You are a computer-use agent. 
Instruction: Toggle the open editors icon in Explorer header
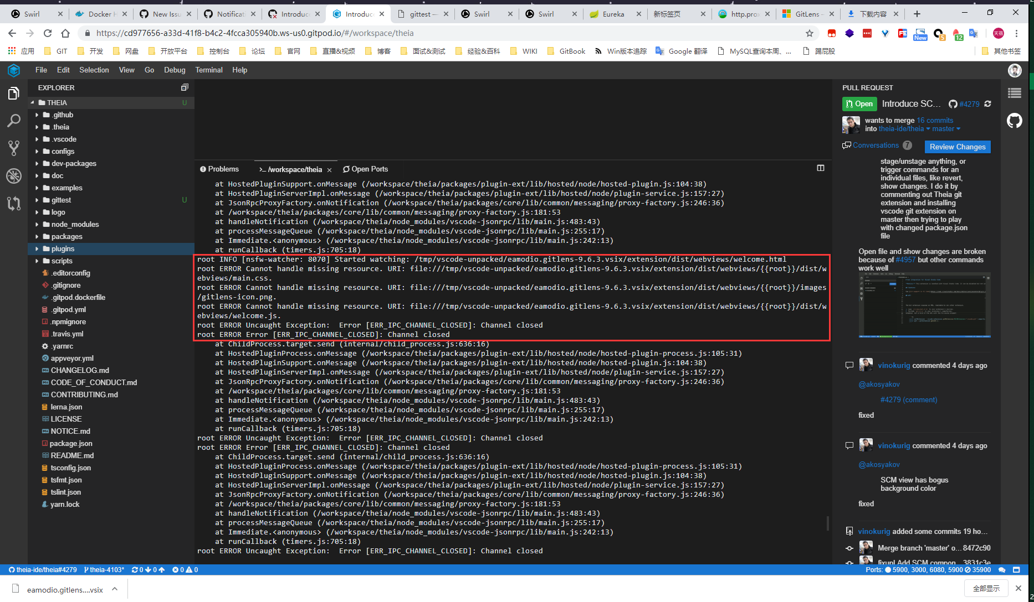185,87
